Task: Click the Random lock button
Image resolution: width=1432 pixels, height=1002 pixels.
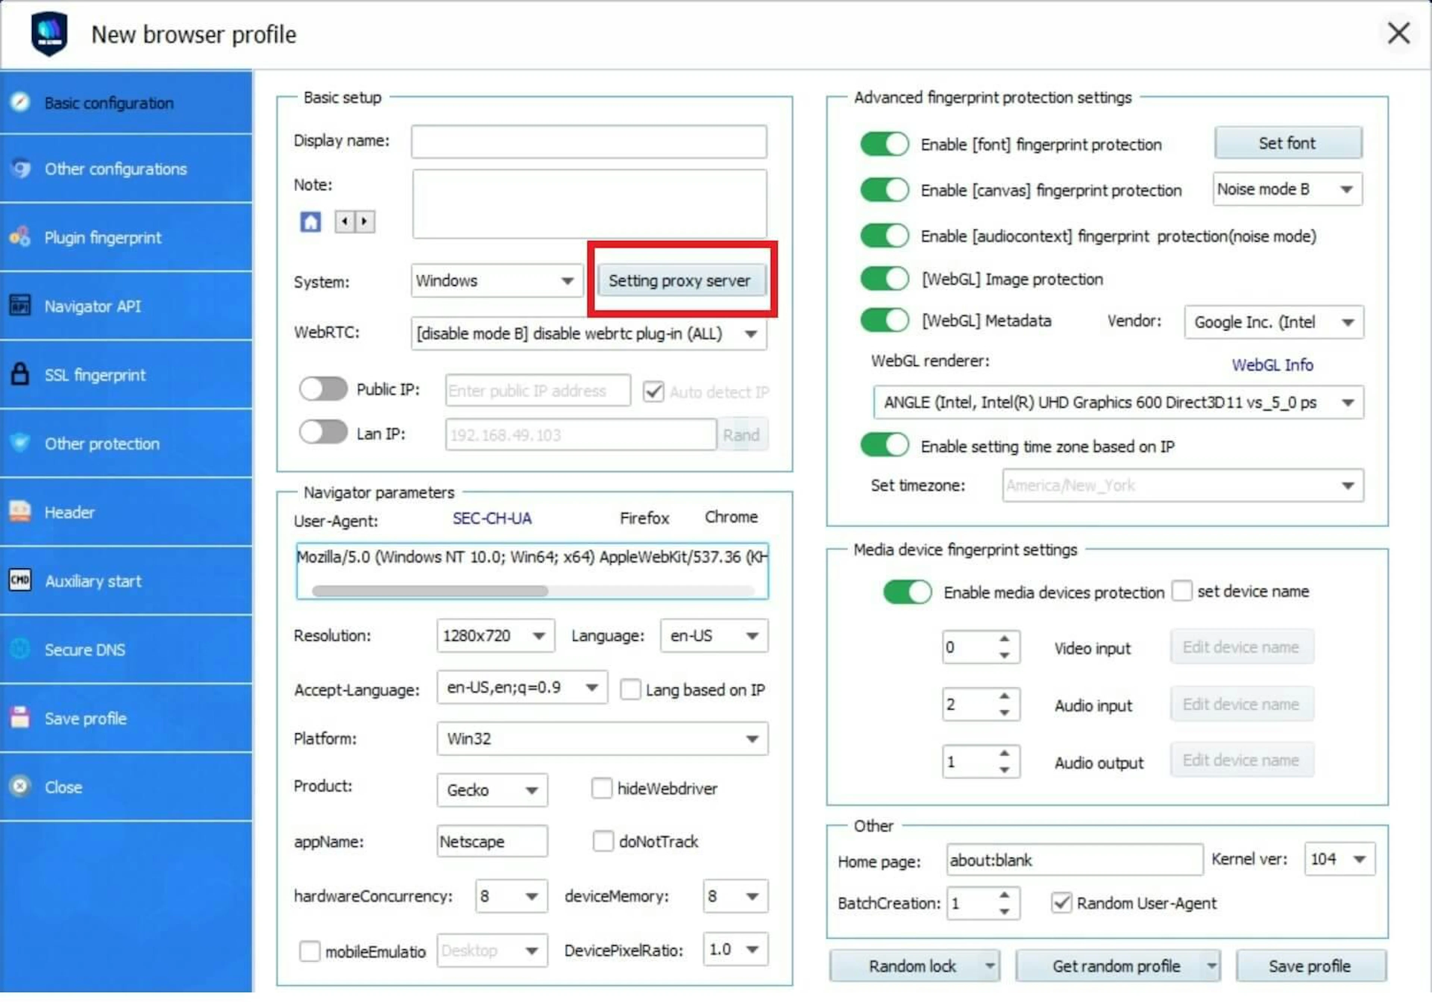Action: tap(914, 966)
